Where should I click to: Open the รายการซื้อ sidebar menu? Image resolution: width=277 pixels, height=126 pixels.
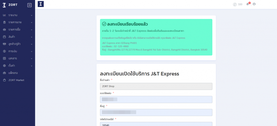pyautogui.click(x=18, y=30)
